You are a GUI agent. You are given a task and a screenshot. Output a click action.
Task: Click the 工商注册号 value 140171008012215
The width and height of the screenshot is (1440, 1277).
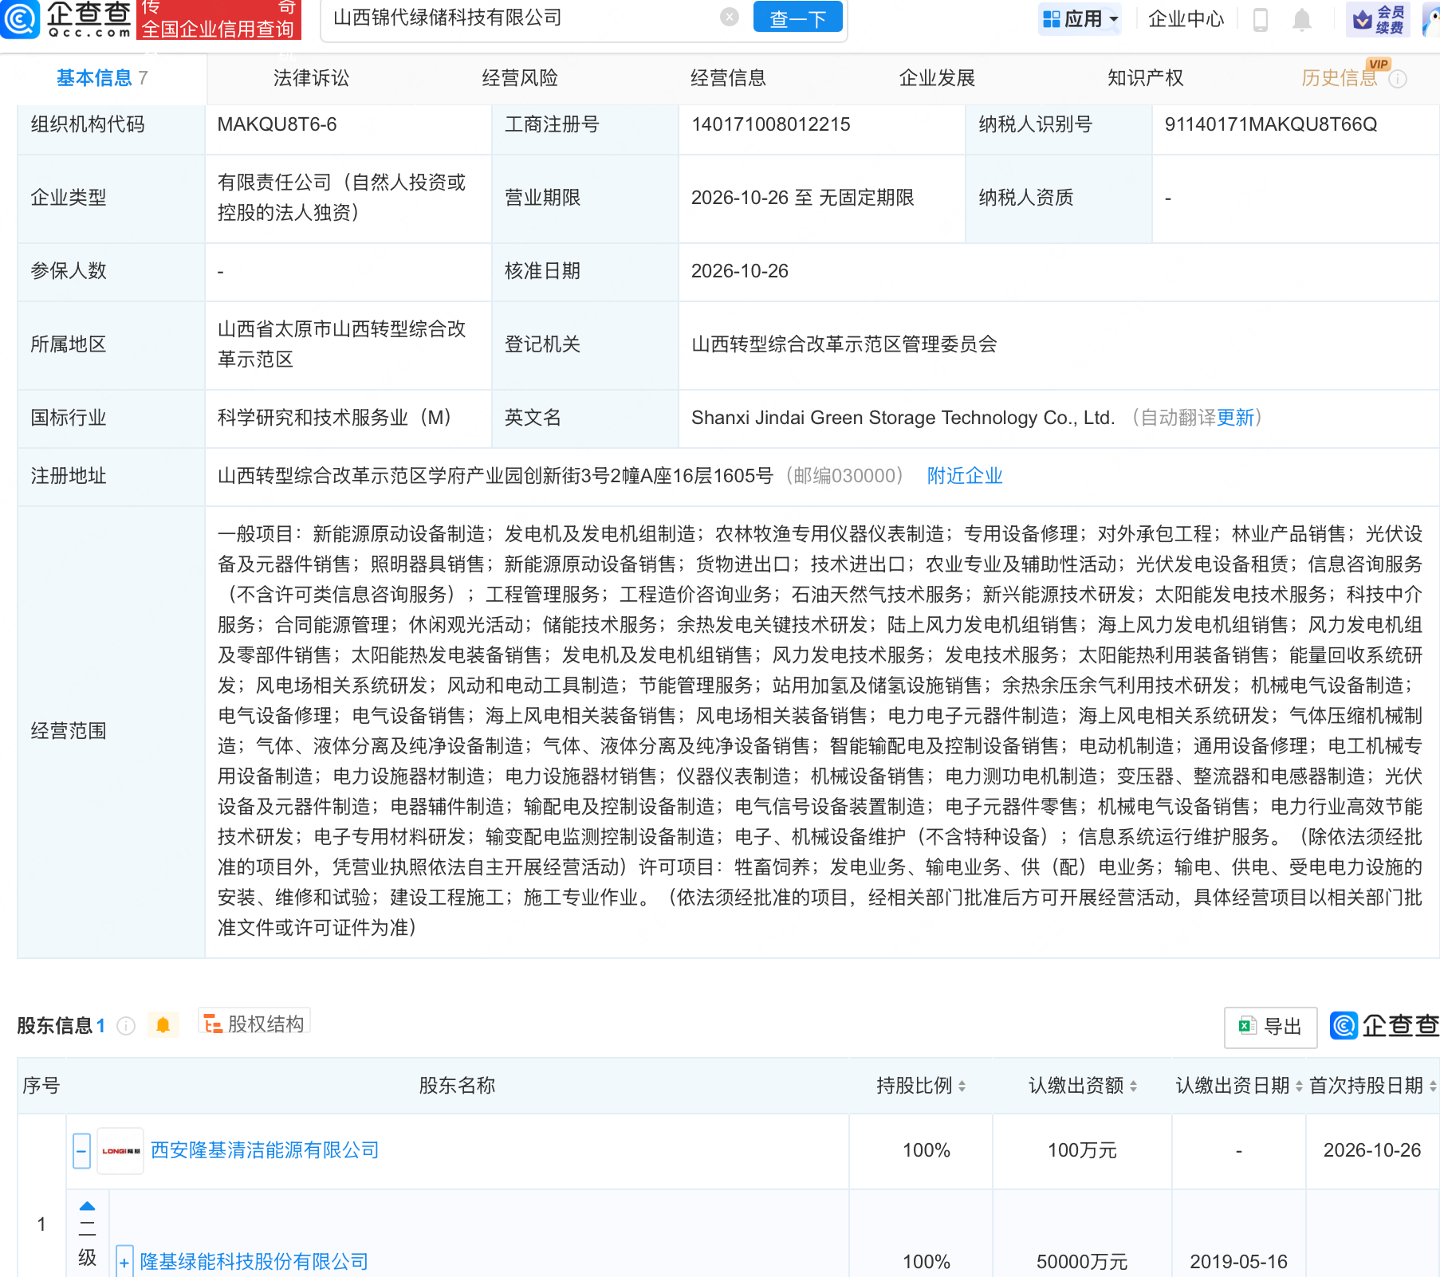[771, 124]
